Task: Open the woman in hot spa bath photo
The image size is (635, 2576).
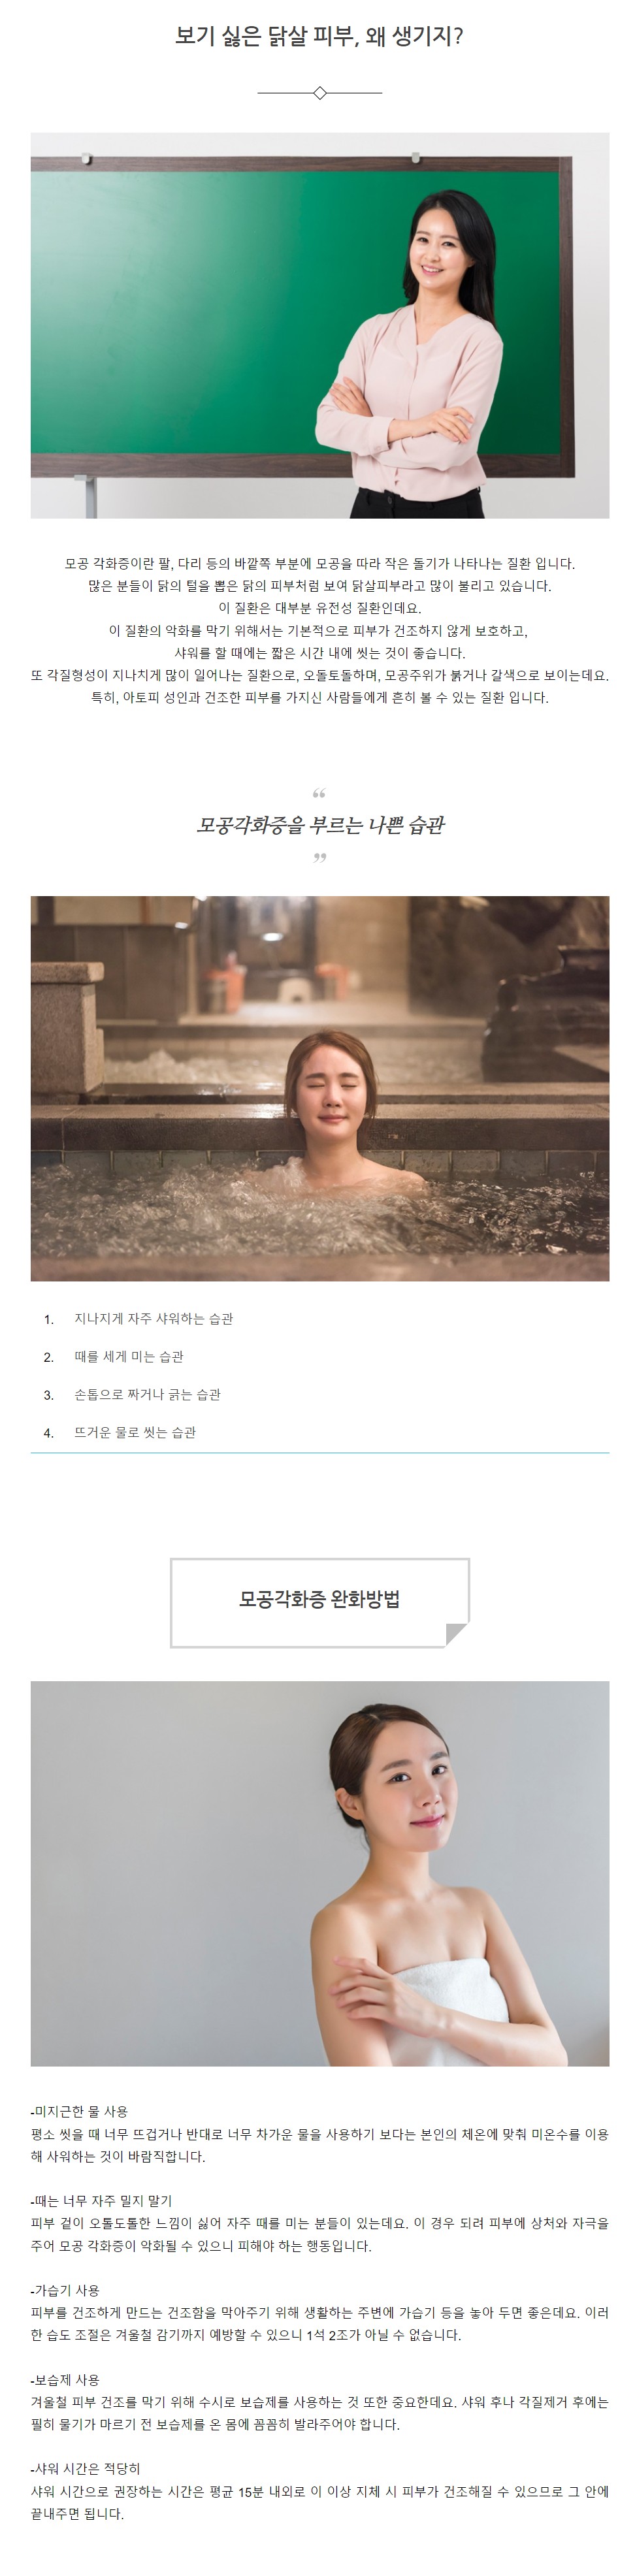Action: point(319,1088)
